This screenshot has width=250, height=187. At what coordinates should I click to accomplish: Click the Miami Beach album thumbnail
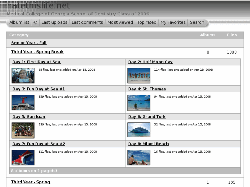(x=139, y=157)
